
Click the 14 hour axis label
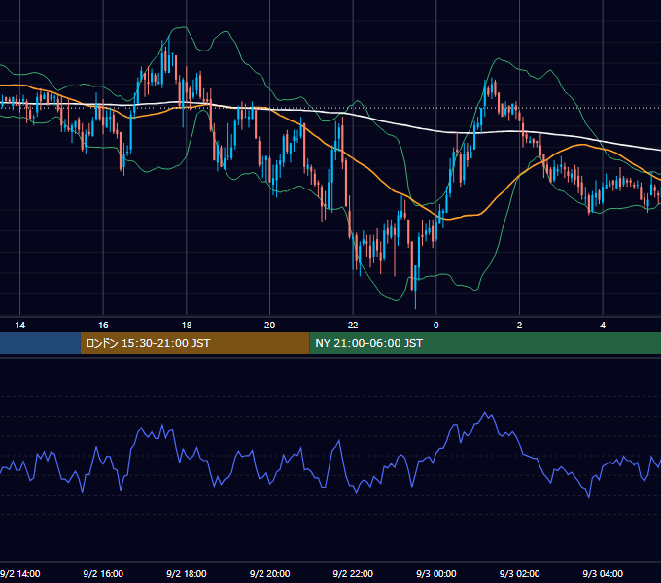coord(19,326)
